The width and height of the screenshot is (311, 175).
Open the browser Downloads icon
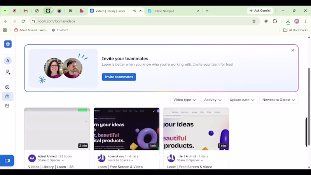(288, 21)
